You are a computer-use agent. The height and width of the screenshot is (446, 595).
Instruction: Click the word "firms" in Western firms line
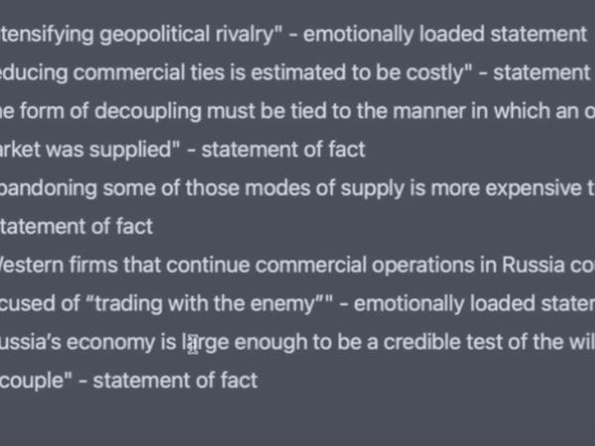(x=93, y=265)
